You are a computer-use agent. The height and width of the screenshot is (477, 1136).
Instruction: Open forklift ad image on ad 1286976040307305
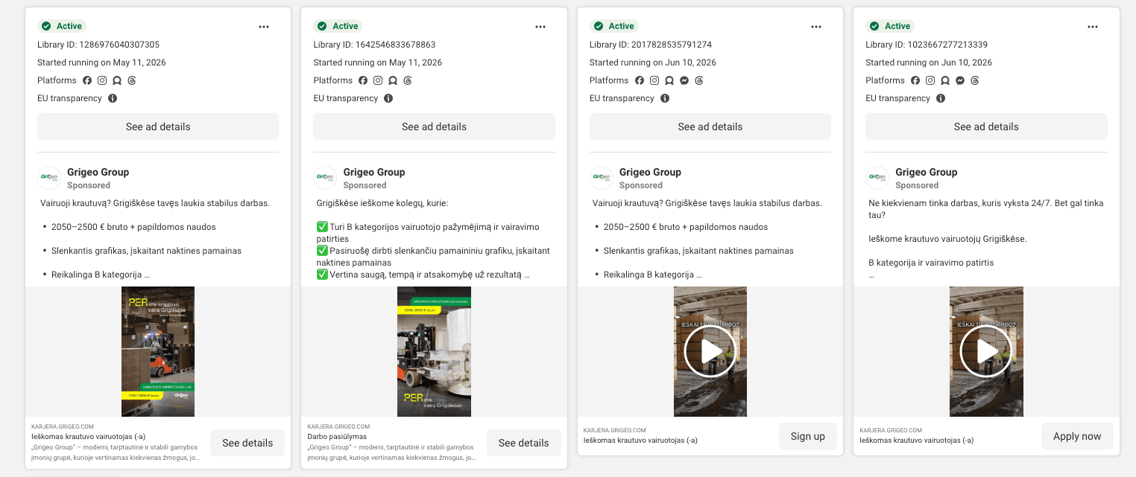point(158,351)
